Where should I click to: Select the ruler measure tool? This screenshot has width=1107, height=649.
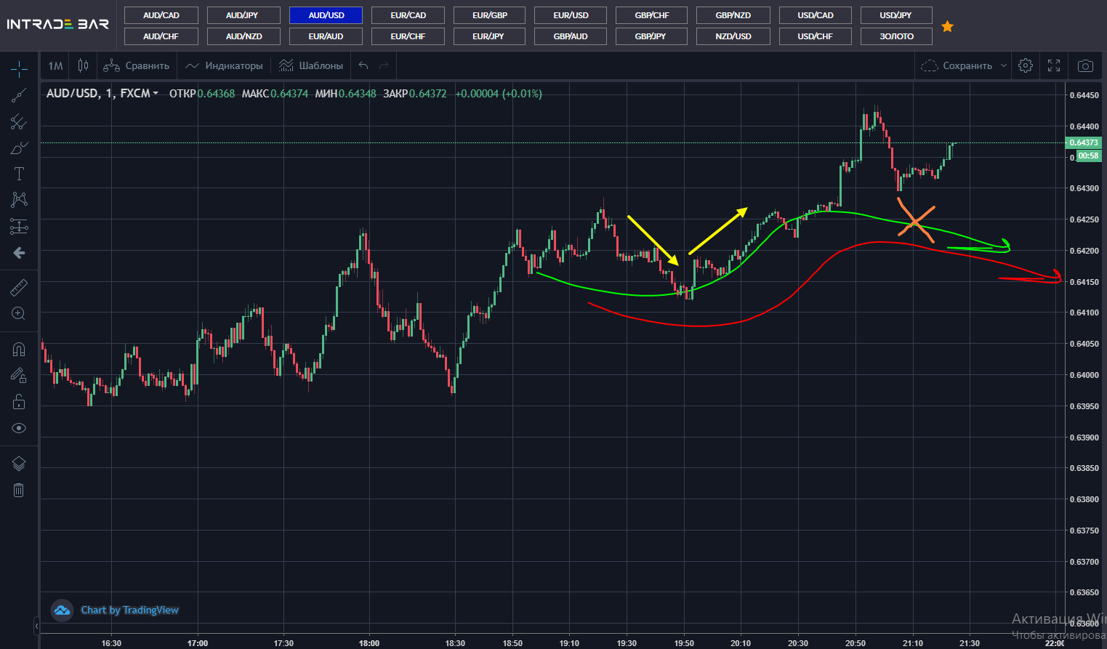pos(19,288)
